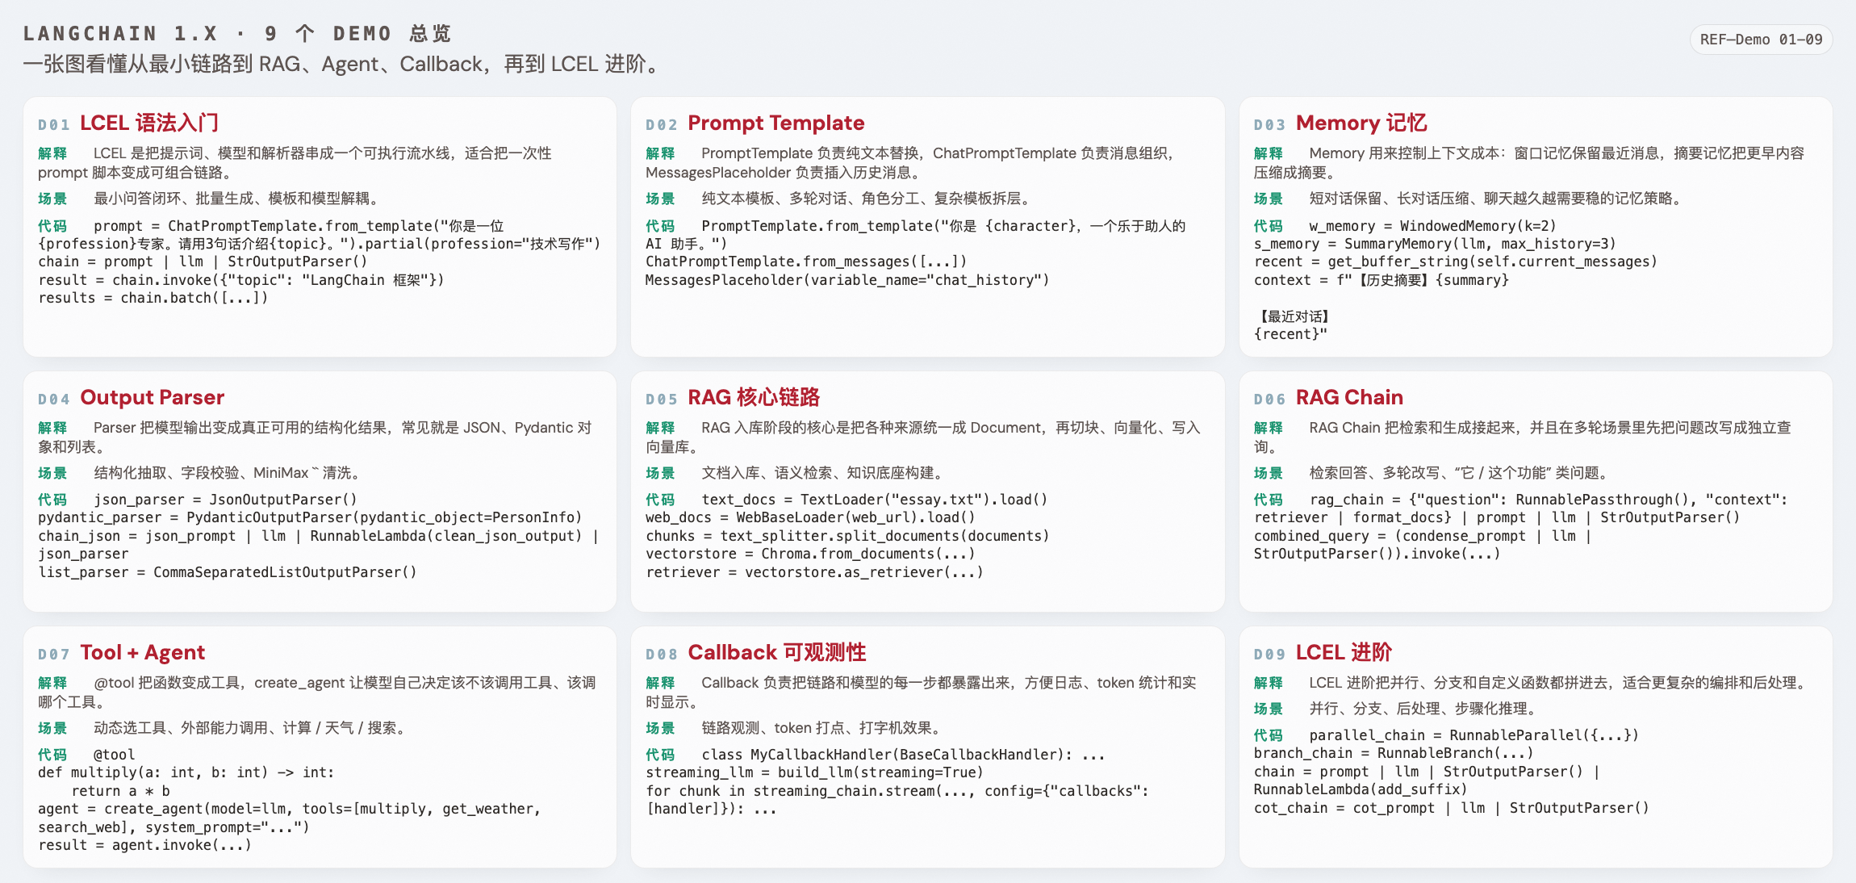Select the list_parser = CommaSeparatedListOutputParser() line
Image resolution: width=1856 pixels, height=883 pixels.
tap(228, 572)
